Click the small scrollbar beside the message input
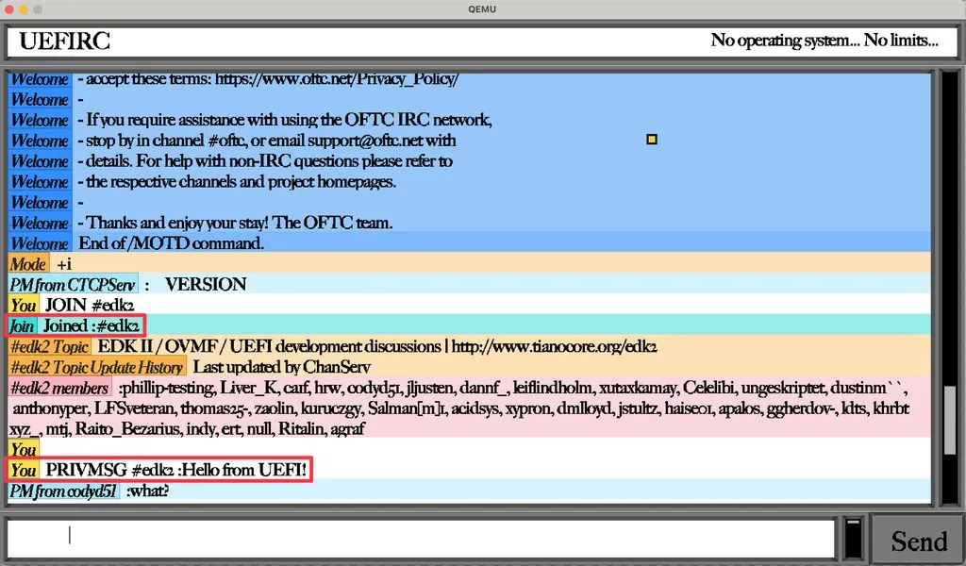 click(x=853, y=538)
